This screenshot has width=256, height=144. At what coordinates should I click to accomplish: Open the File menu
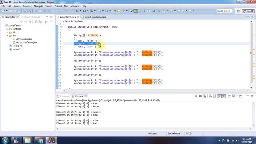pyautogui.click(x=3, y=6)
